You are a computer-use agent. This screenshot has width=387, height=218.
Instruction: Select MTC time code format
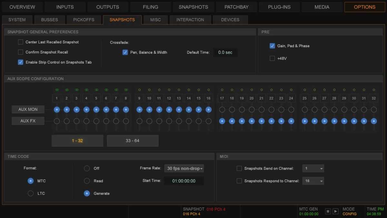pyautogui.click(x=31, y=181)
